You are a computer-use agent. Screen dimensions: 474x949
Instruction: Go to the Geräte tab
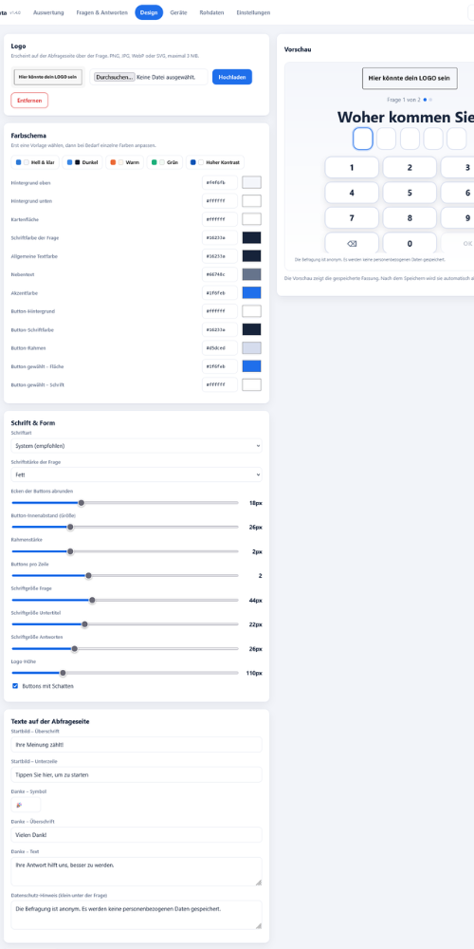(x=178, y=12)
